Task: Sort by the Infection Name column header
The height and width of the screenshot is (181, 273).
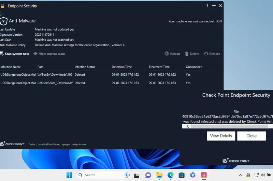Action: [x=11, y=67]
